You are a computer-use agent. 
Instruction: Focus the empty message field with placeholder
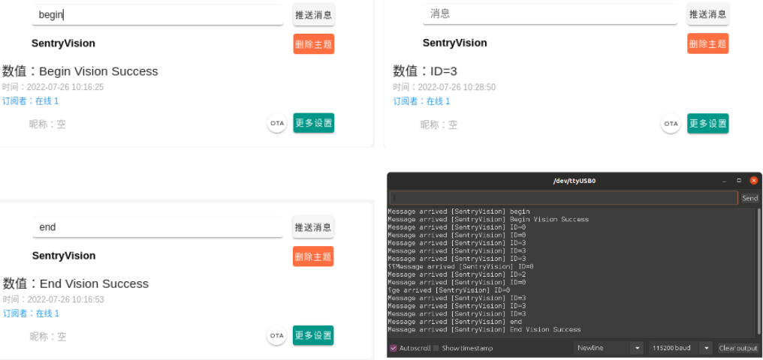[x=550, y=14]
